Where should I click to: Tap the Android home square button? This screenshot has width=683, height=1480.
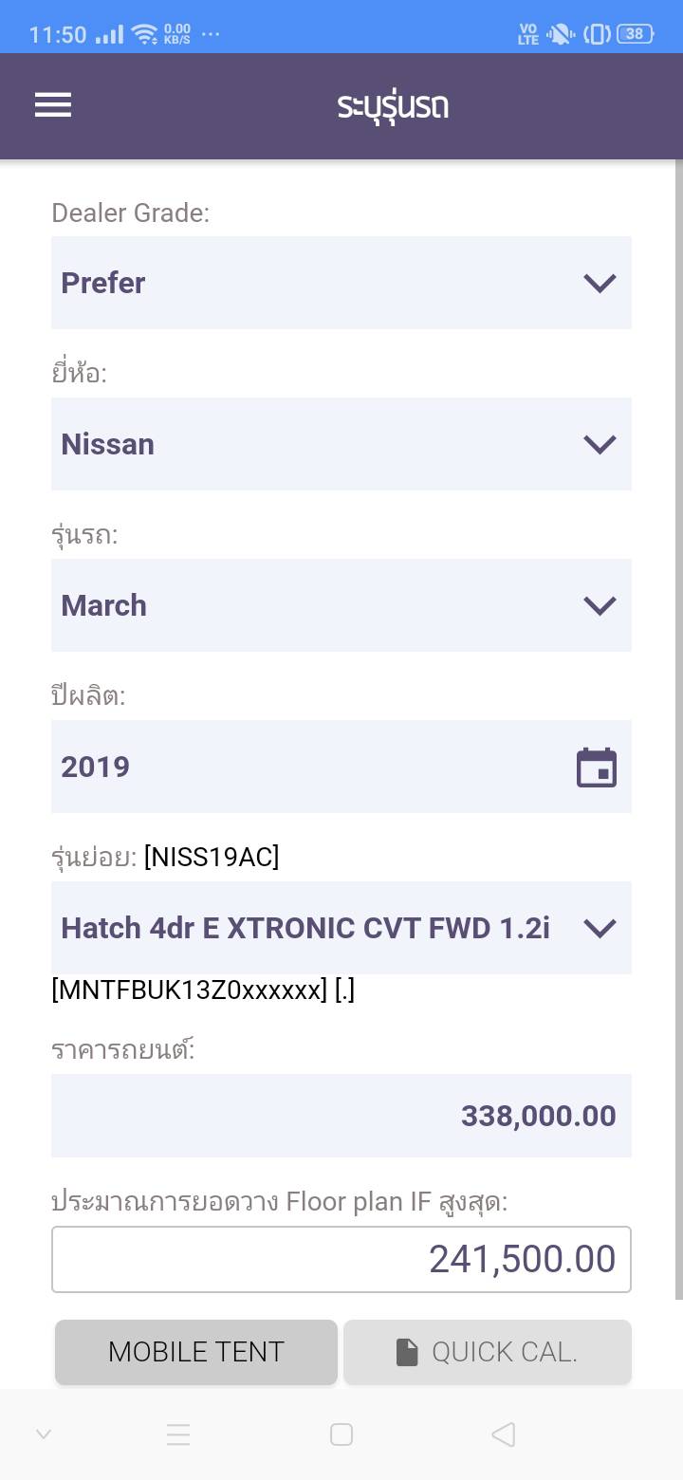click(341, 1434)
